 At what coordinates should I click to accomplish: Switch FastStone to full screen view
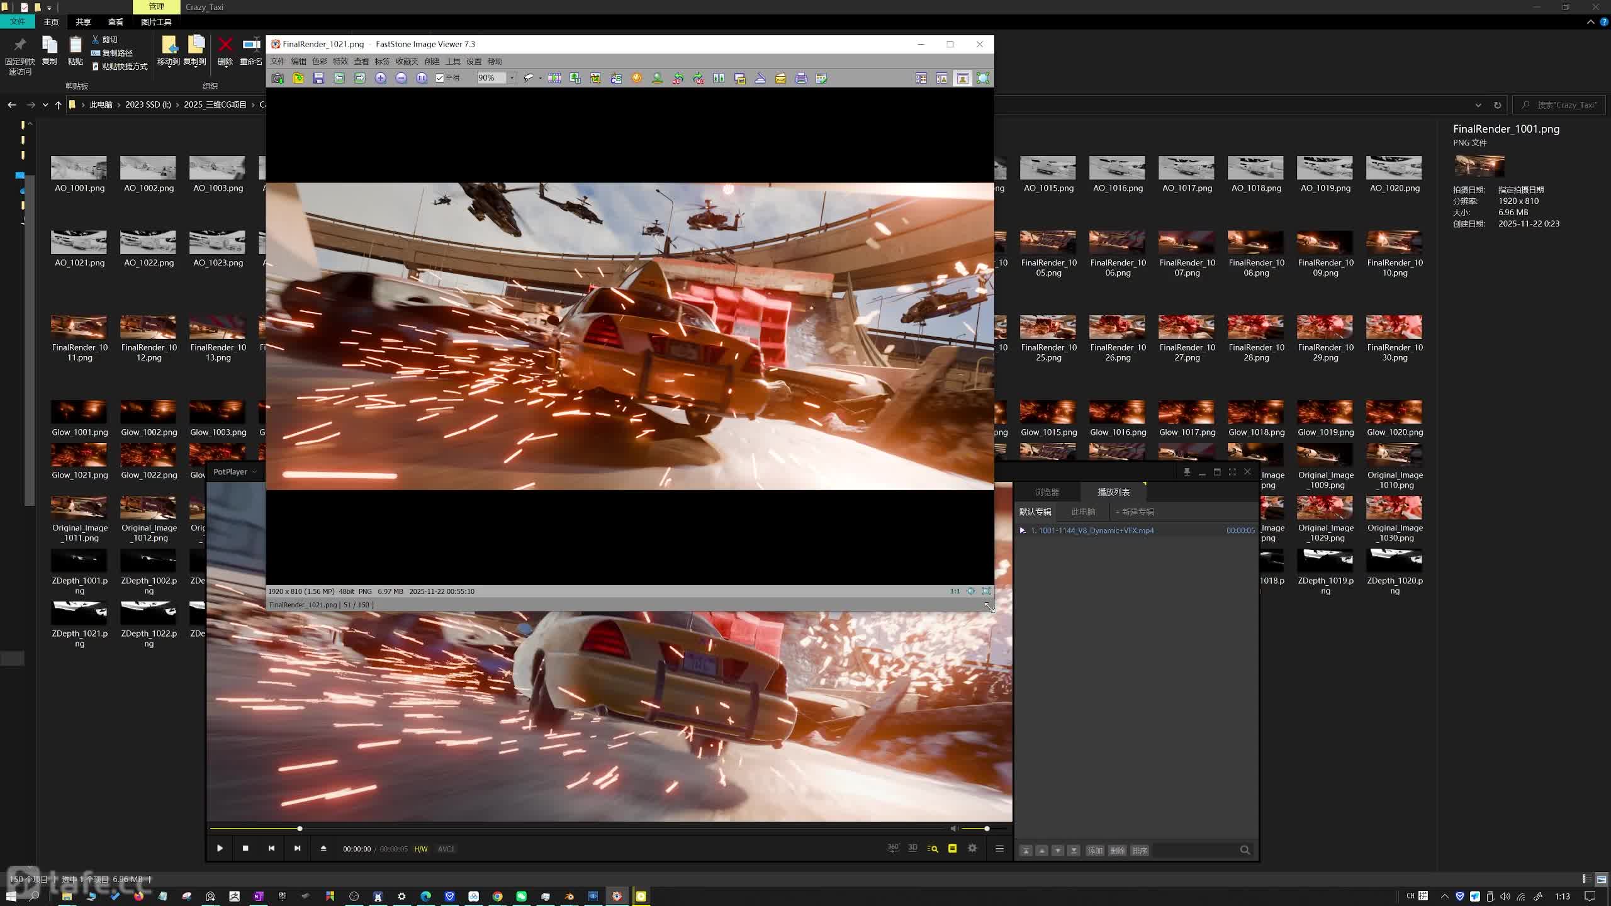[x=983, y=78]
